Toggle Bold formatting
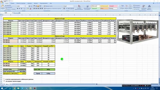Viewport: 160px width, 90px height. point(17,8)
